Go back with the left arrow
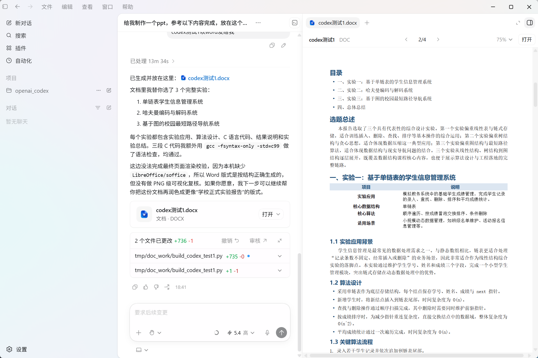The image size is (538, 358). (18, 7)
